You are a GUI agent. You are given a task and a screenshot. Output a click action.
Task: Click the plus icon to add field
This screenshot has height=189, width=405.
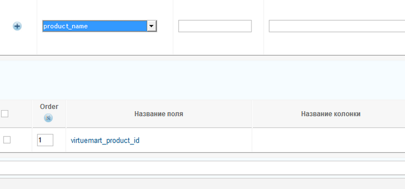pyautogui.click(x=17, y=27)
